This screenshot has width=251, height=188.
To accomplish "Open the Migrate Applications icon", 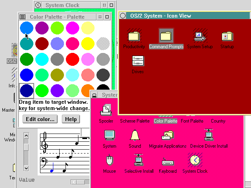I will coord(167,135).
